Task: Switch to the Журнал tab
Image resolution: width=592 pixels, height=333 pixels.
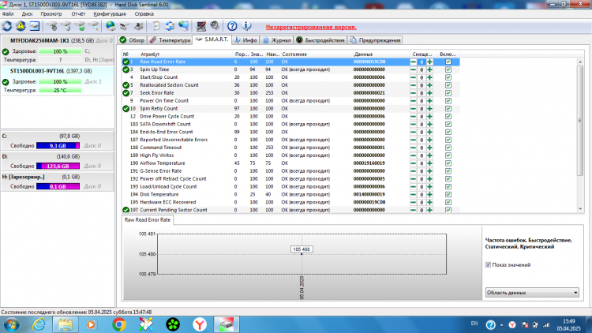Action: (x=277, y=40)
